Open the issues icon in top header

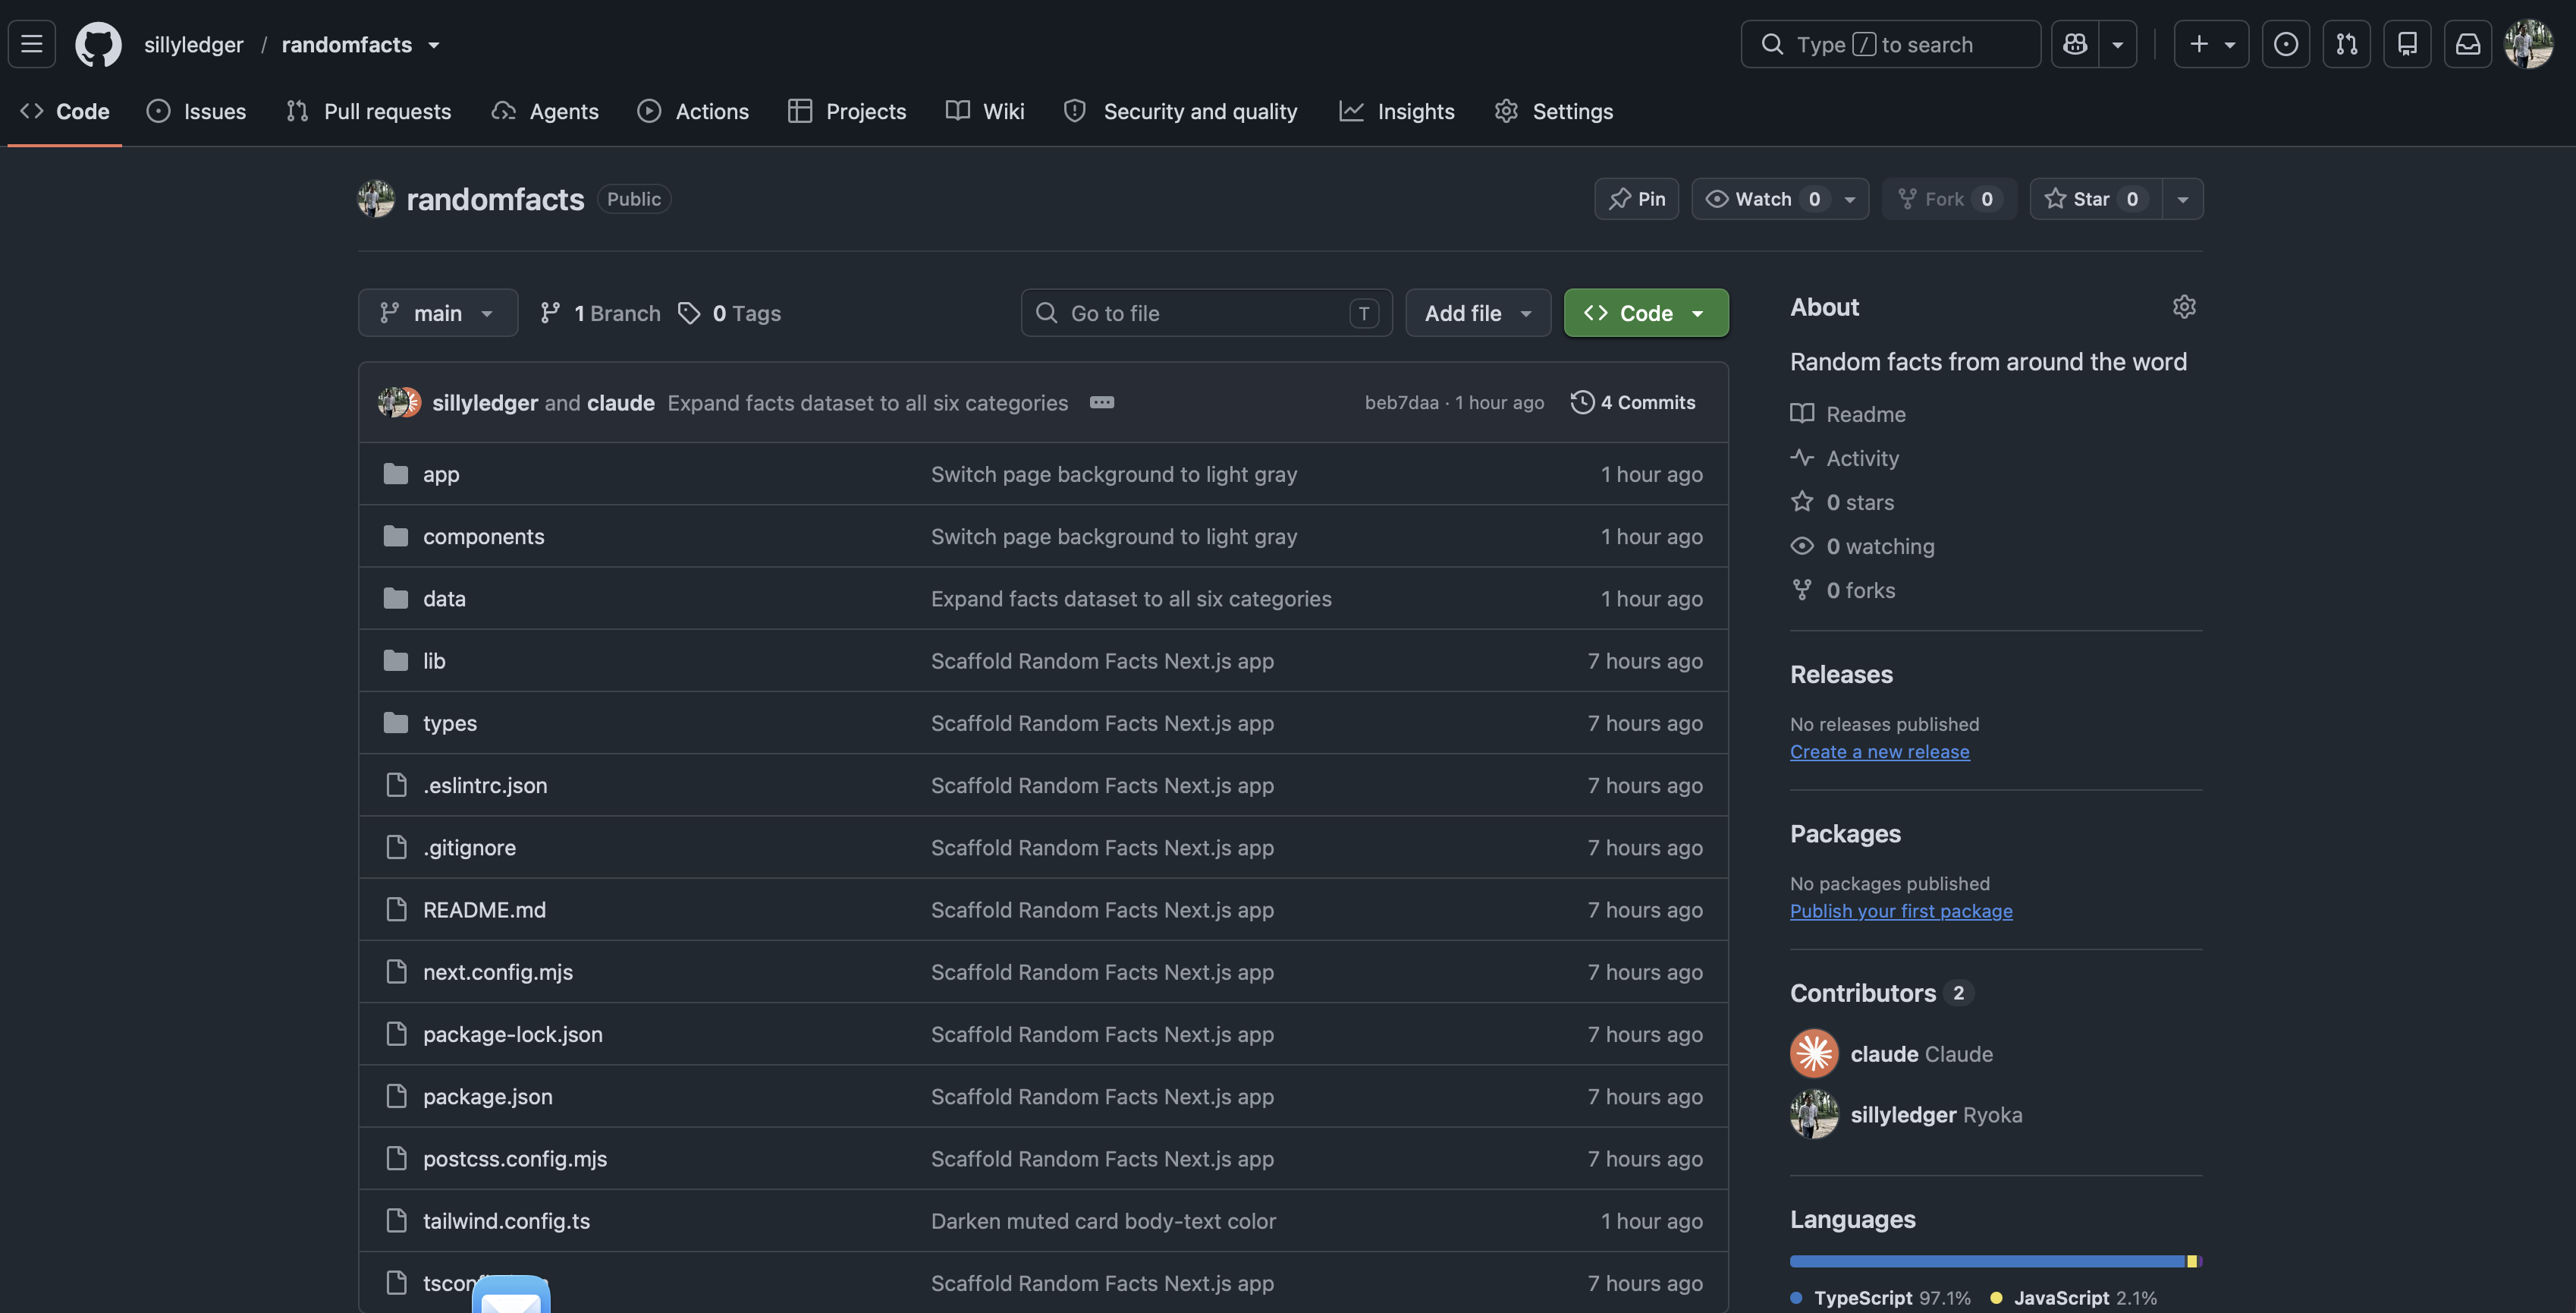pyautogui.click(x=2285, y=44)
